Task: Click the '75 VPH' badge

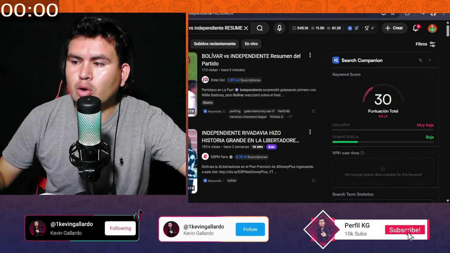Action: [258, 147]
